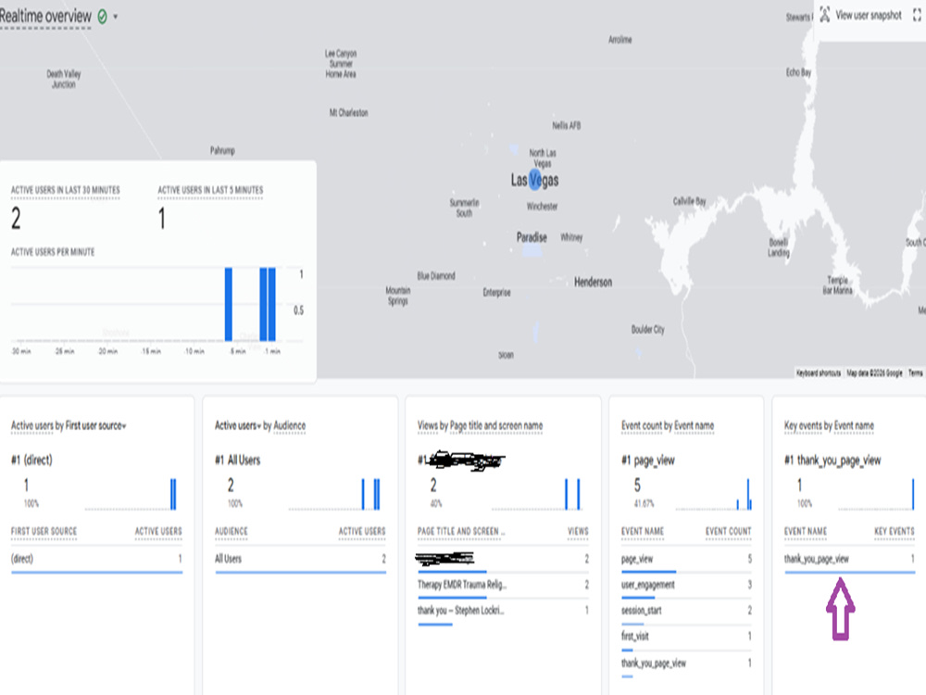Click the Key events by Event name heading
Image resolution: width=926 pixels, height=695 pixels.
829,425
